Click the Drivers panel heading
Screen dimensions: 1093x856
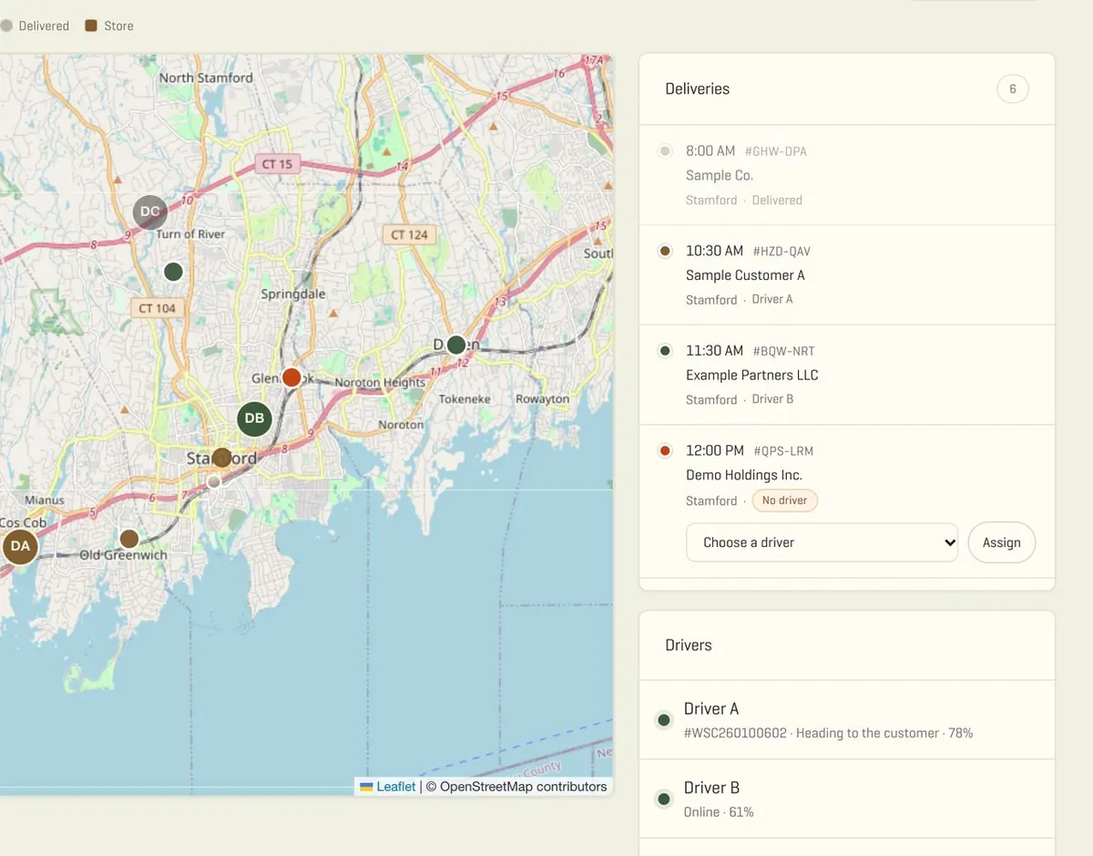pyautogui.click(x=689, y=645)
